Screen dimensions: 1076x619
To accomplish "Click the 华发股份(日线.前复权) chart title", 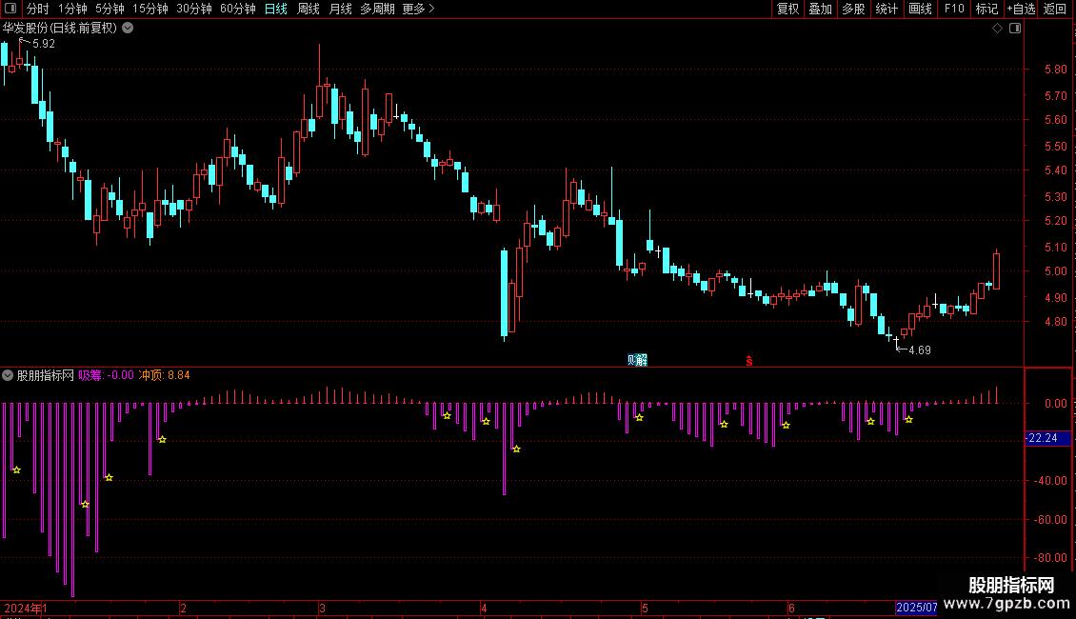I will click(x=60, y=29).
